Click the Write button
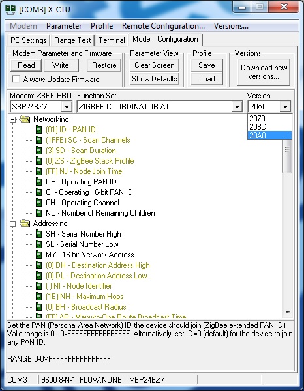Image resolution: width=304 pixels, height=391 pixels. 61,65
